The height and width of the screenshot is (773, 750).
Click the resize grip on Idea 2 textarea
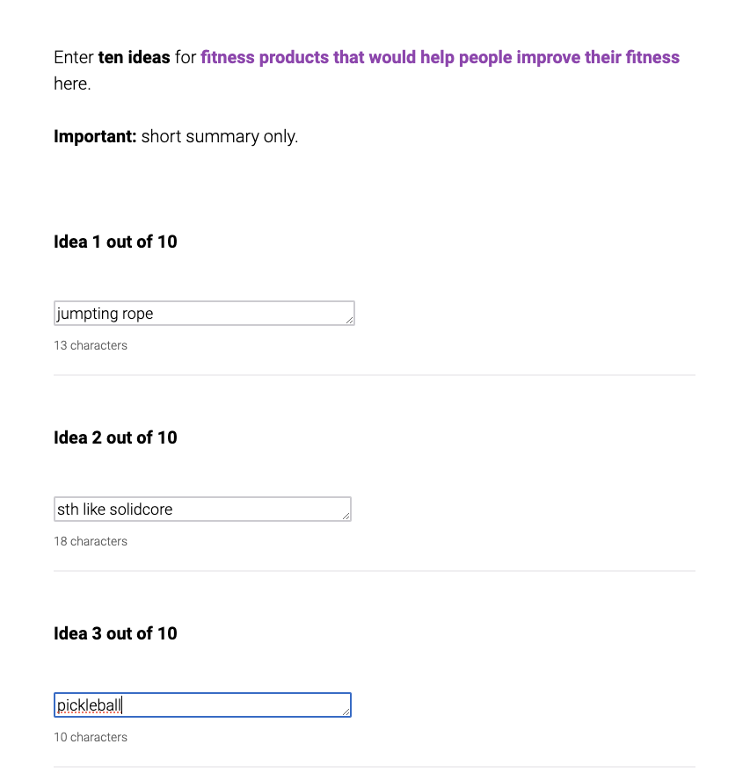(x=346, y=517)
